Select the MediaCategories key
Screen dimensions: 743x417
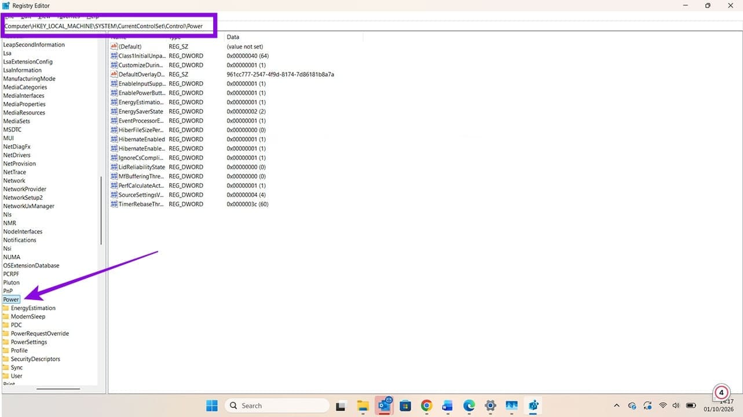click(25, 87)
